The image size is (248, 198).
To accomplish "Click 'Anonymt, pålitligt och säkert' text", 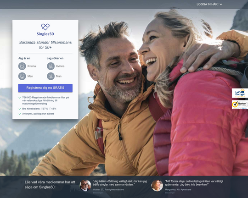I will pyautogui.click(x=38, y=114).
